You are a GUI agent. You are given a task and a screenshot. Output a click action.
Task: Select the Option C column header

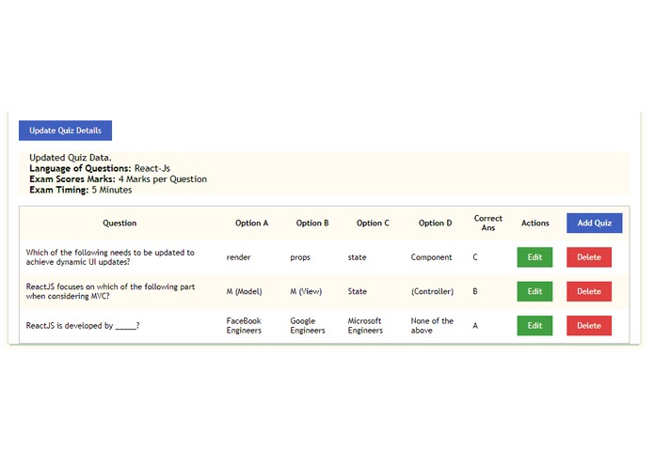[x=373, y=223]
